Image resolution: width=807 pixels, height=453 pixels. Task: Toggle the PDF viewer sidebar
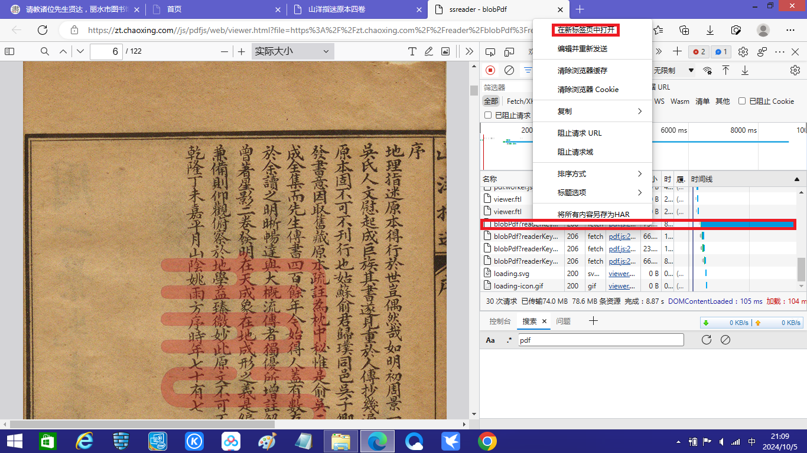click(9, 51)
